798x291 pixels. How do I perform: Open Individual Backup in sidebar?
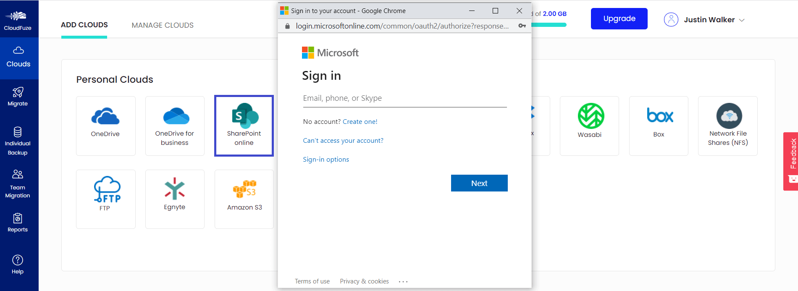tap(18, 141)
